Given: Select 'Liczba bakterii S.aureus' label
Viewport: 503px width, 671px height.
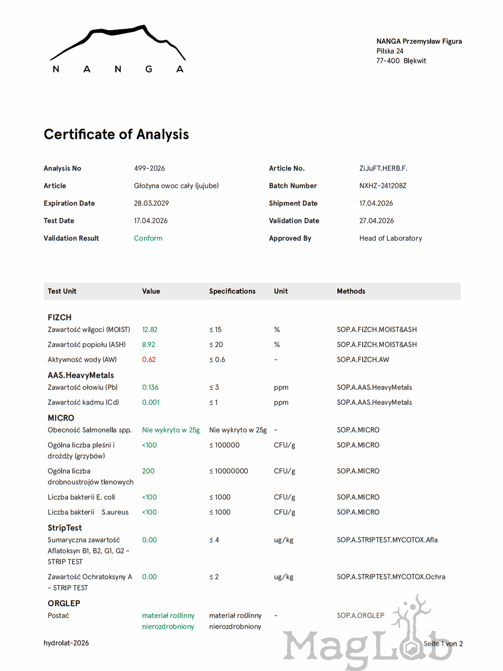Looking at the screenshot, I should coord(88,512).
